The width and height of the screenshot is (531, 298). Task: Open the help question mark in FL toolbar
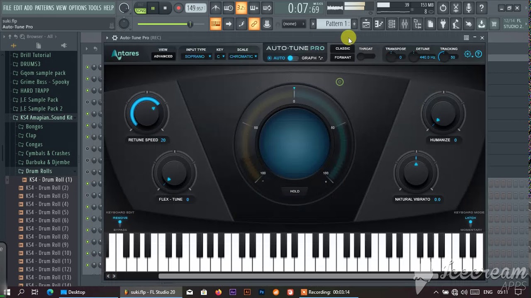coord(482,8)
